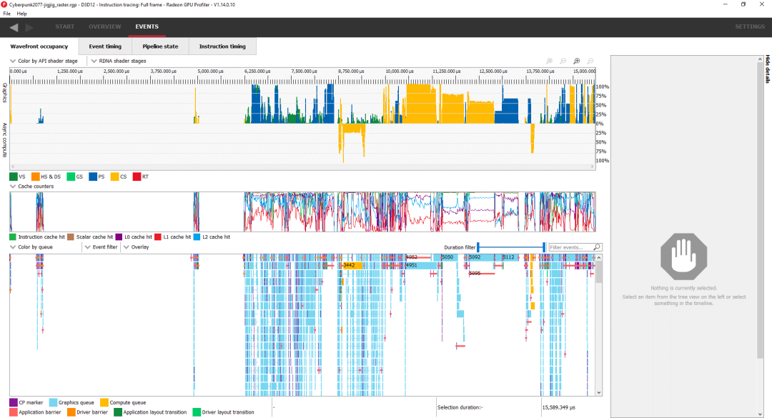Click the VS green legend swatch
This screenshot has height=418, width=772.
[x=14, y=176]
